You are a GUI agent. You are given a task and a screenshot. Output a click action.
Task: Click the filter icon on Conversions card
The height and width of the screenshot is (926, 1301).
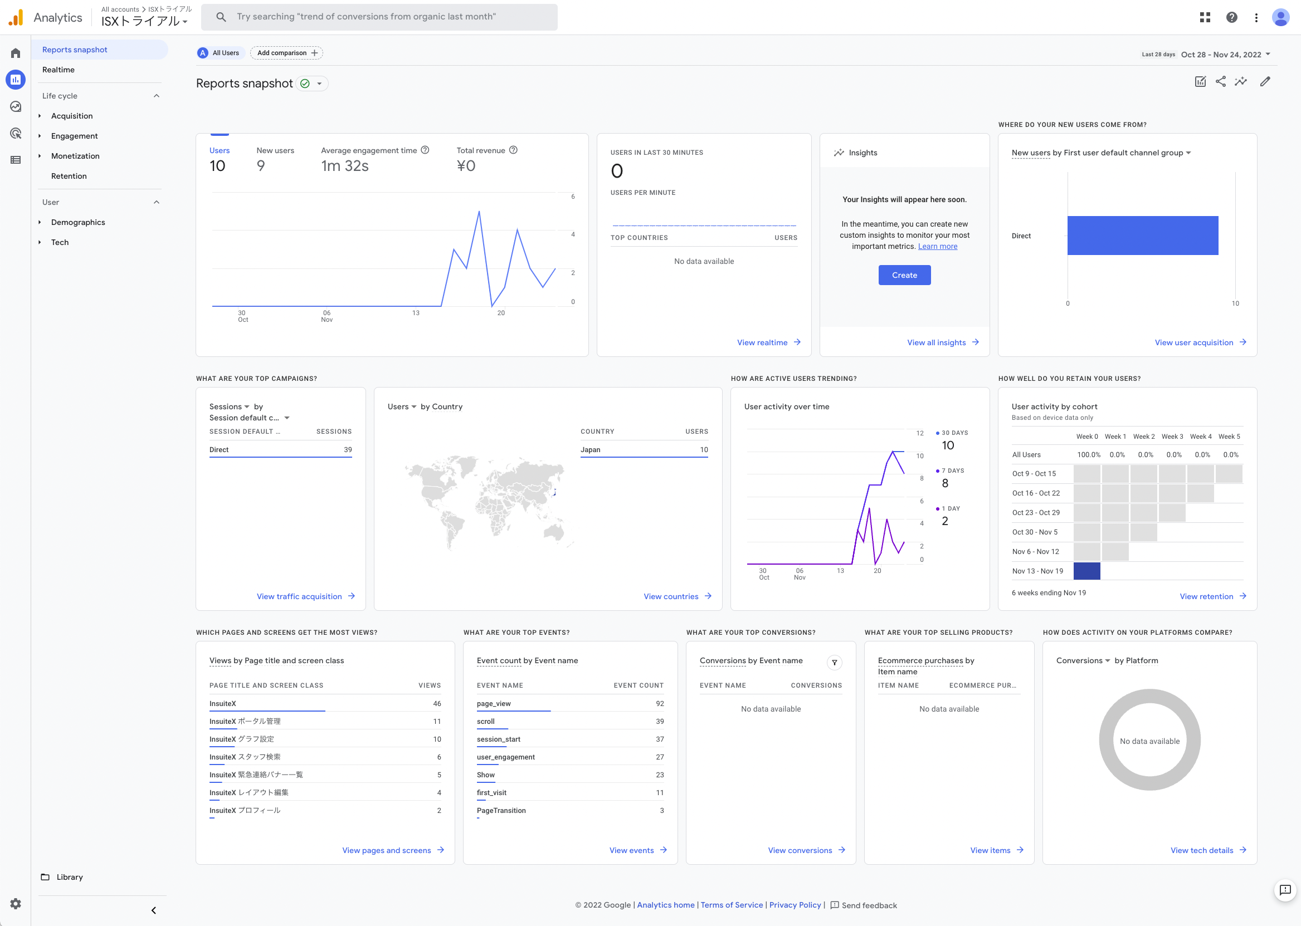point(834,662)
